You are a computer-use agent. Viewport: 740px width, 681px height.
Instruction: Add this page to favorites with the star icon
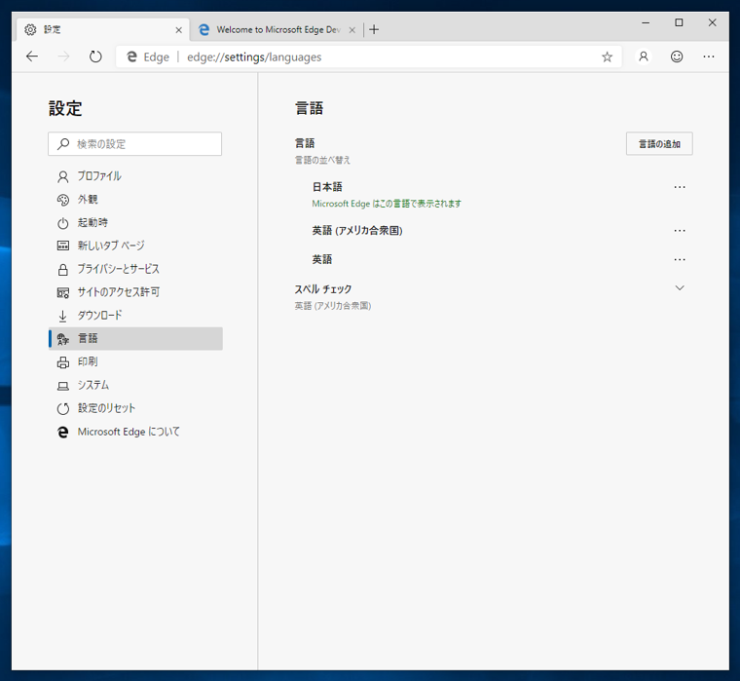(x=607, y=57)
